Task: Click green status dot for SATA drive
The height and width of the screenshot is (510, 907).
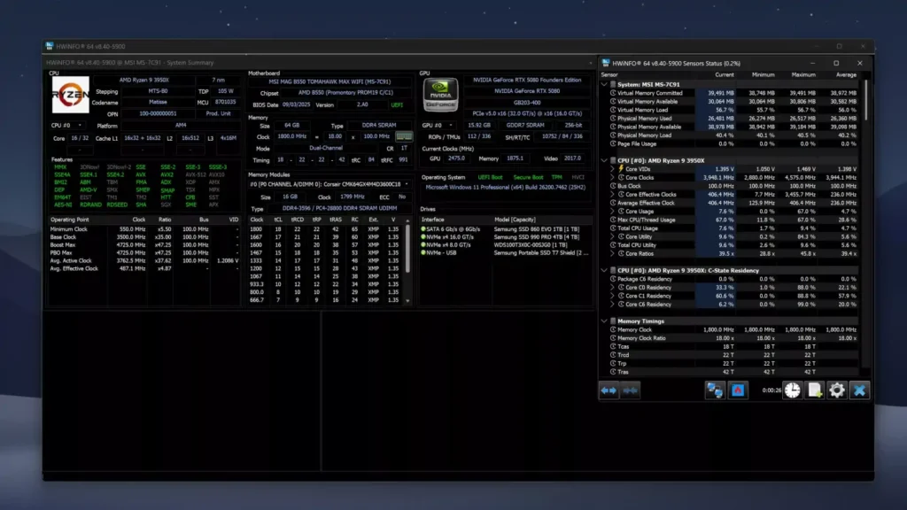Action: 423,229
